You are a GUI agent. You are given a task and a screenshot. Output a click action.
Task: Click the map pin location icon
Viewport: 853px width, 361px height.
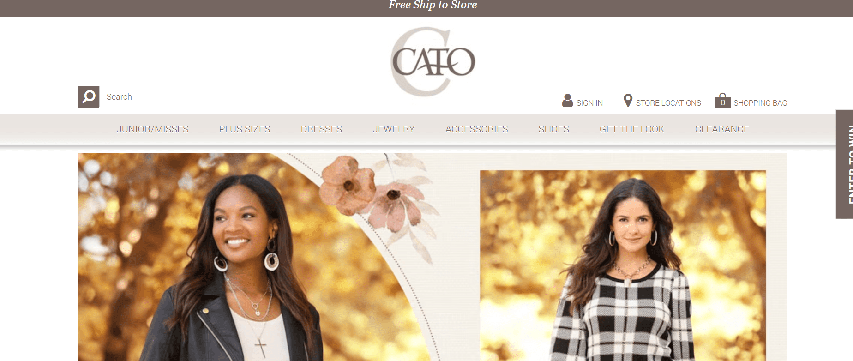coord(628,100)
